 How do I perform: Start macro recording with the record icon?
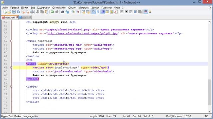(x=122, y=12)
